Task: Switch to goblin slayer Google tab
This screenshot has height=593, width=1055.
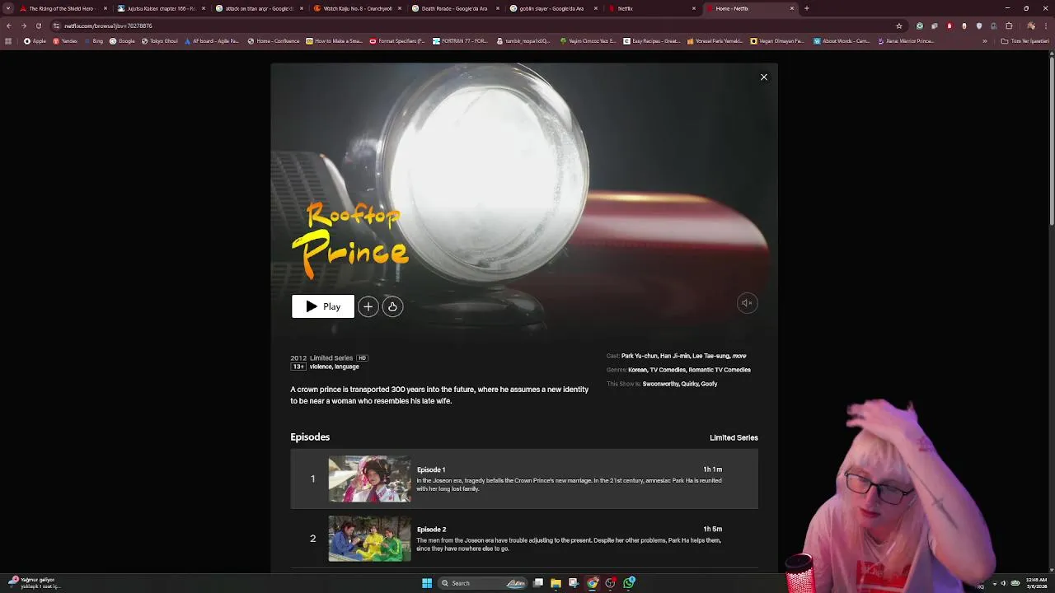Action: click(x=553, y=8)
